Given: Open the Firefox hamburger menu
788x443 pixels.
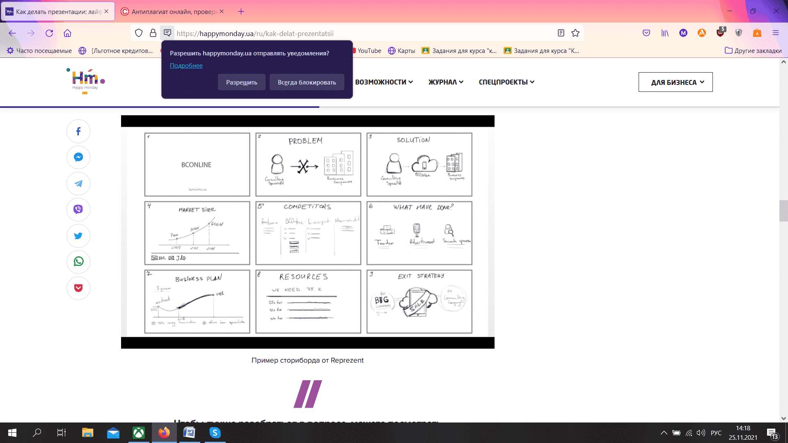Looking at the screenshot, I should (776, 33).
